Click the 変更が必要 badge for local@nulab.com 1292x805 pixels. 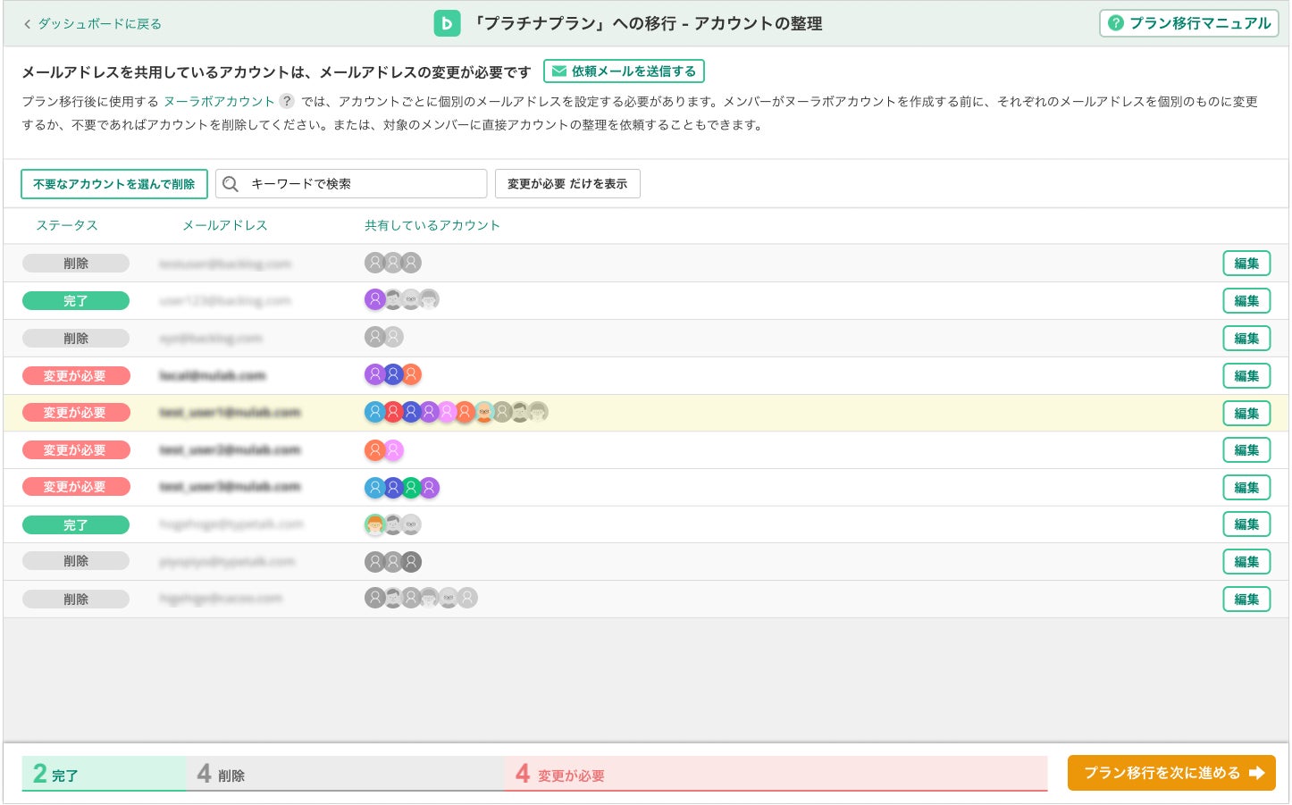click(76, 376)
